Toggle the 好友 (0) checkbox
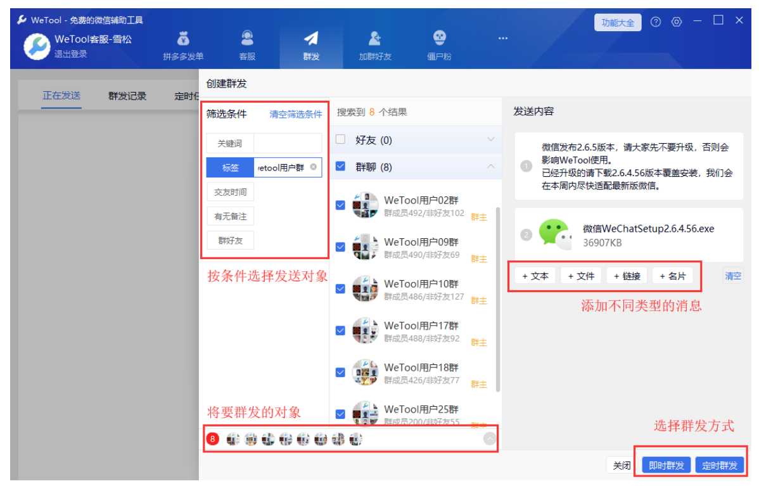Viewport: 759px width, 486px height. pos(340,139)
